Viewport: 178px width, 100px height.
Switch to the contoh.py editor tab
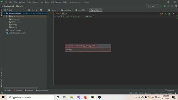coord(67,10)
